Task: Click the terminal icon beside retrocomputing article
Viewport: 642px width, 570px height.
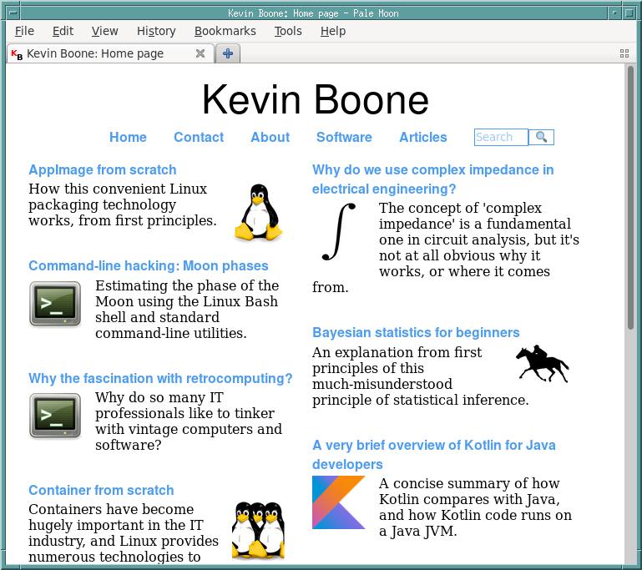Action: pos(55,416)
